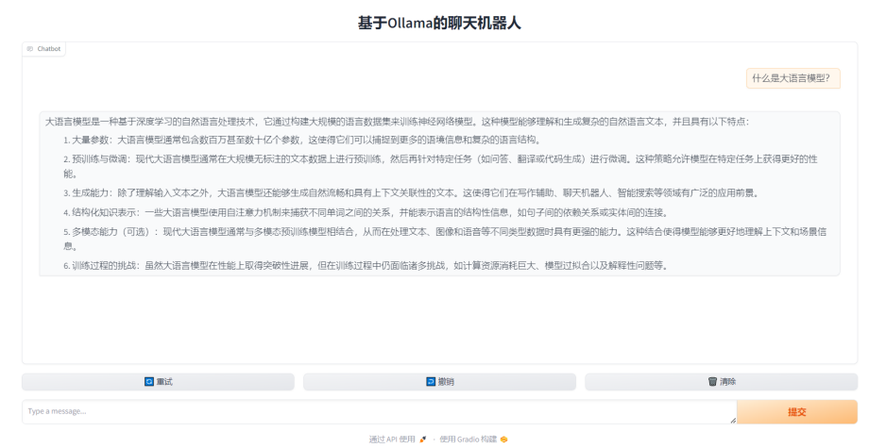Click the page title 基于Ollama的聊天机器人
This screenshot has width=869, height=448.
coord(438,23)
